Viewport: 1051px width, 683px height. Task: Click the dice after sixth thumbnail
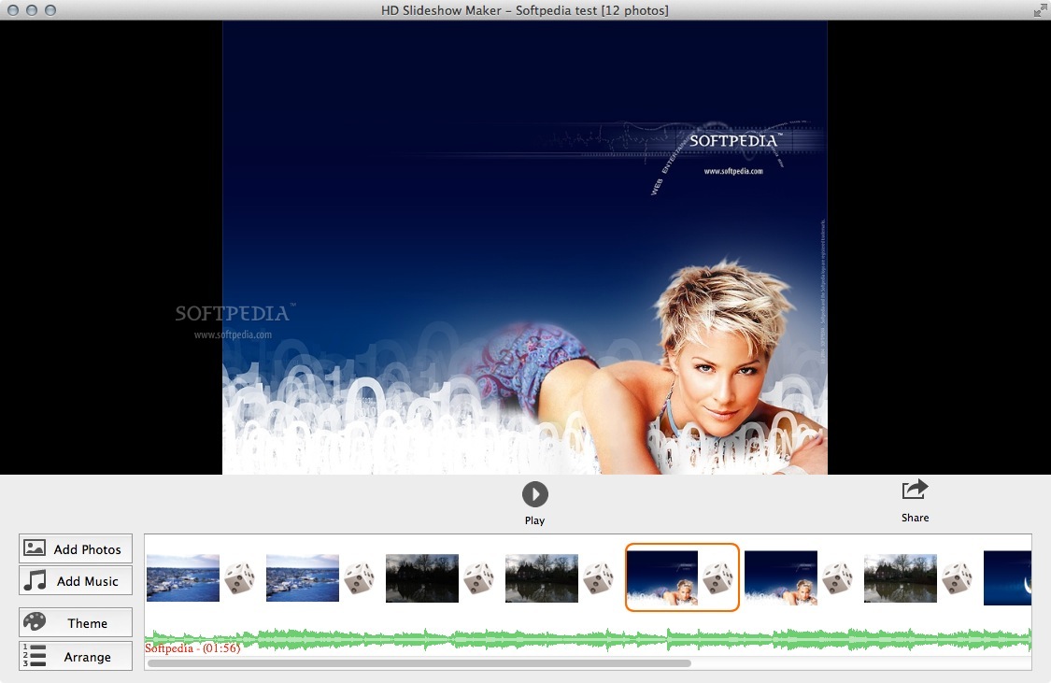[837, 577]
